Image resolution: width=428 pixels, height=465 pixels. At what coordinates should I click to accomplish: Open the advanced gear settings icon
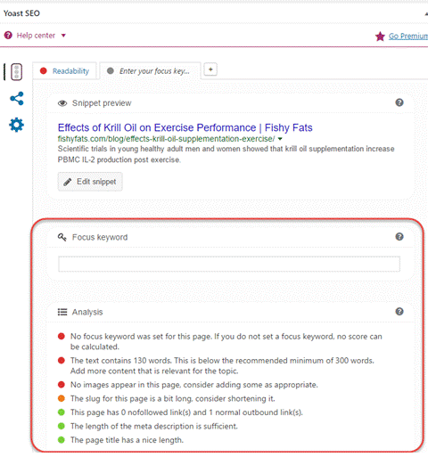16,125
